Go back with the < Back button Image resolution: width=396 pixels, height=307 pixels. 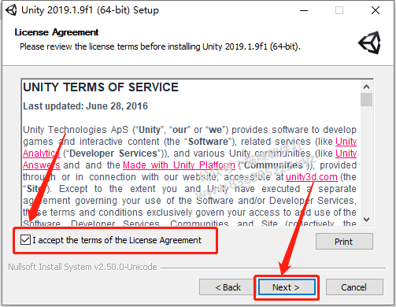(x=228, y=287)
